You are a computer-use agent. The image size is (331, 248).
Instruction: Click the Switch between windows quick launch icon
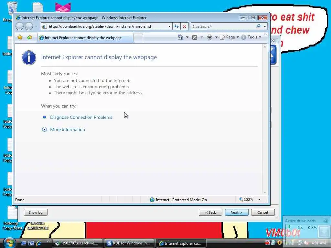[31, 243]
